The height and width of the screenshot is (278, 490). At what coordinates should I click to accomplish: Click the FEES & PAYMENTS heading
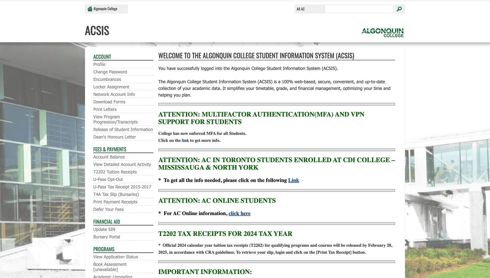click(110, 149)
